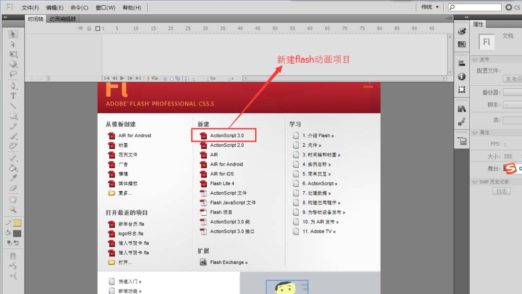Select the Line tool

point(13,106)
